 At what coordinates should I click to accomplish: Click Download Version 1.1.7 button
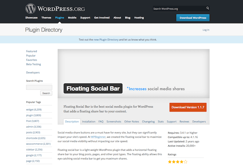click(188, 107)
